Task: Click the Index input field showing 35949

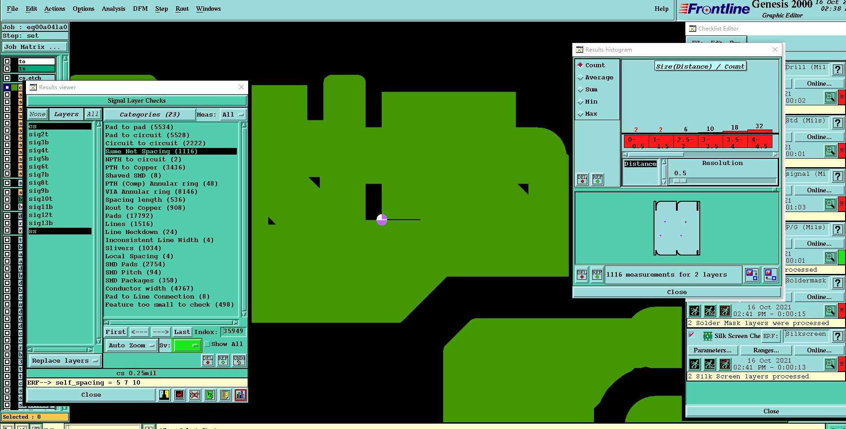Action: [x=233, y=332]
